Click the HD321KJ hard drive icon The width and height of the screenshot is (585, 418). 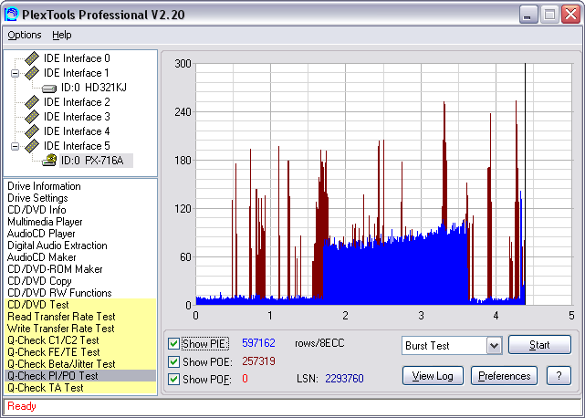pyautogui.click(x=49, y=89)
